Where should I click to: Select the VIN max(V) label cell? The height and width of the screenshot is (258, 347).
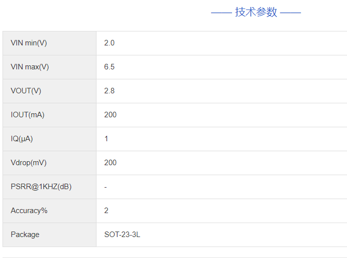tap(30, 67)
